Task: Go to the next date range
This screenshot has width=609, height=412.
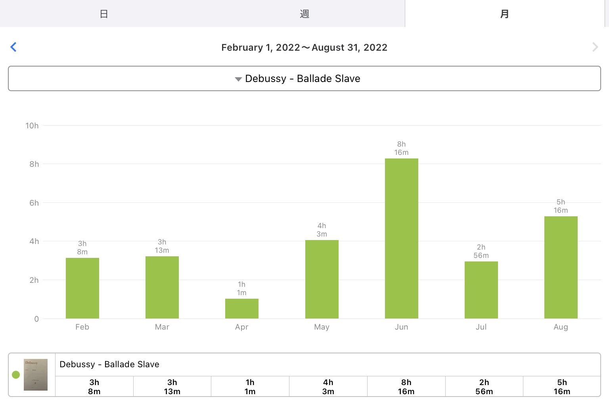Action: pos(595,47)
